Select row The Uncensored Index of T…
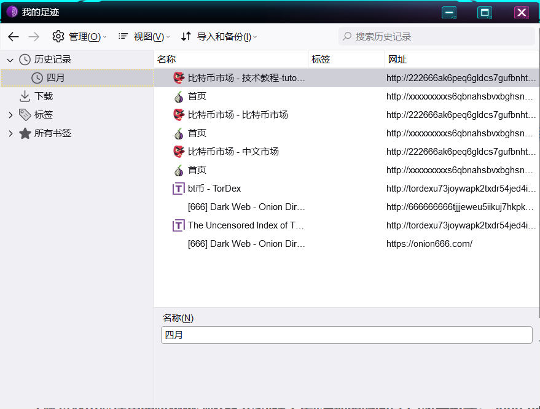 [x=346, y=225]
